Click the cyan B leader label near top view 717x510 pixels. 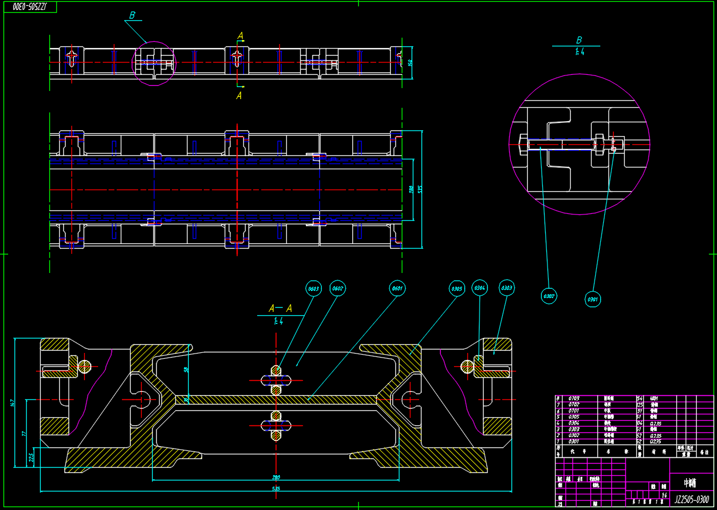[132, 16]
